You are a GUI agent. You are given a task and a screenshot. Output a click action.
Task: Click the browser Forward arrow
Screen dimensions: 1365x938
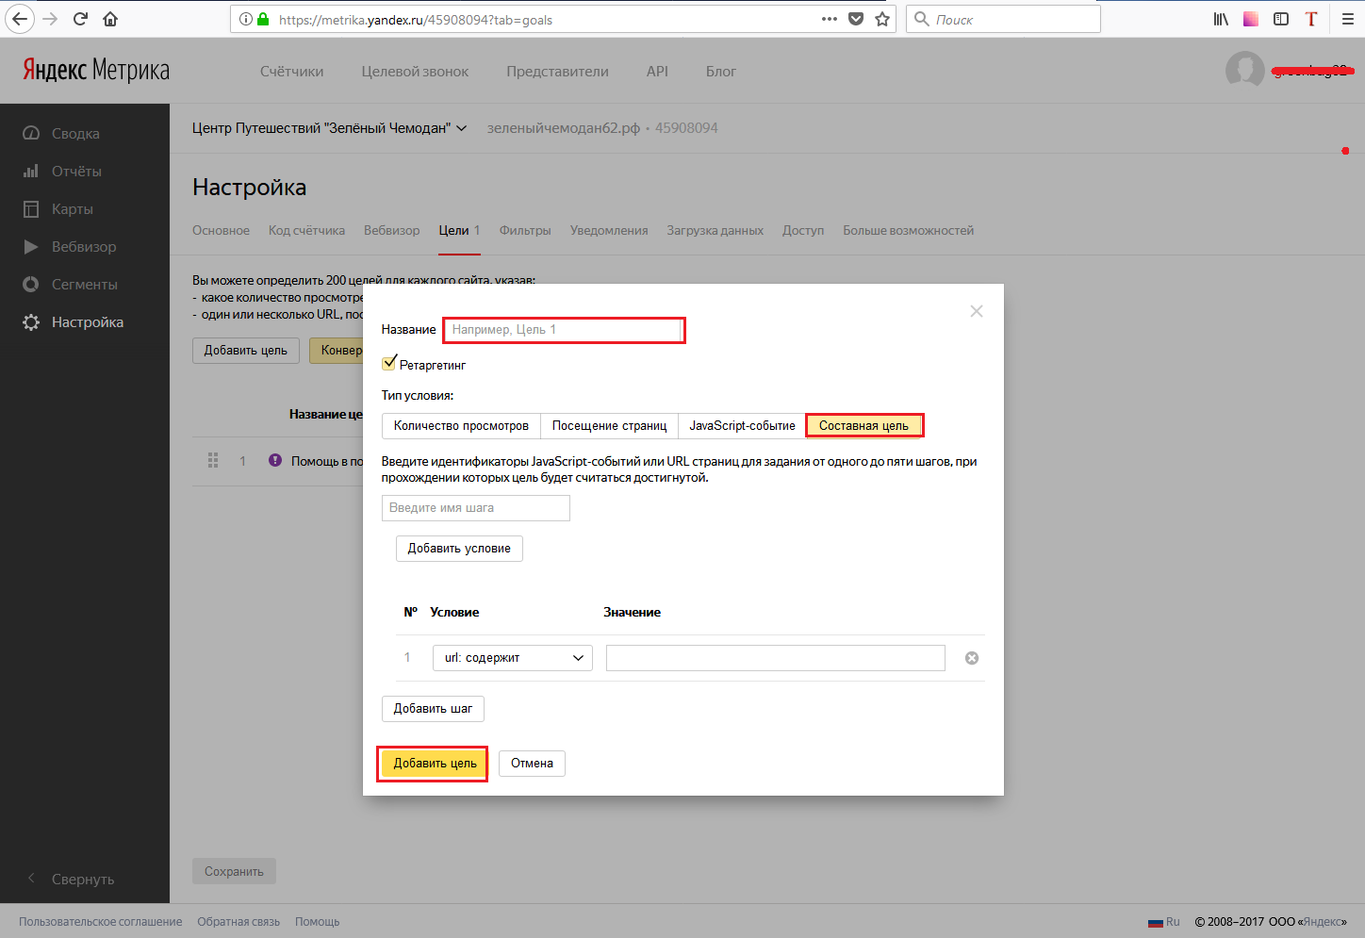pos(50,19)
